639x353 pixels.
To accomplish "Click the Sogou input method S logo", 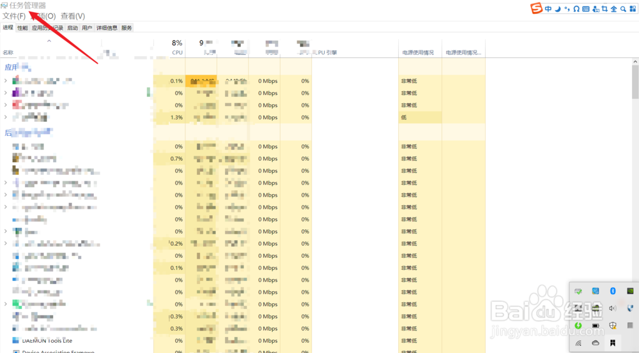I will point(536,8).
